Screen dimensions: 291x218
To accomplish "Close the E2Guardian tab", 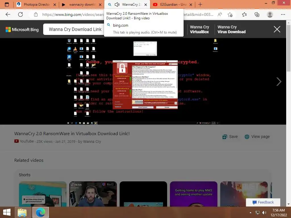I will point(191,5).
